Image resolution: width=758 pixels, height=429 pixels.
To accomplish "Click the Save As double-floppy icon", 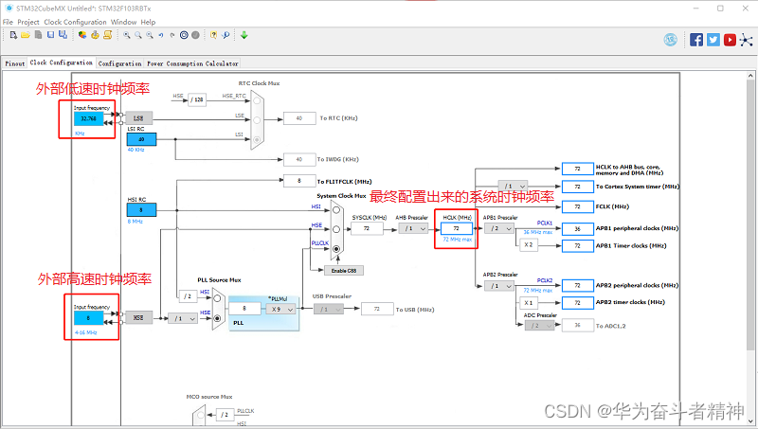I will (63, 35).
